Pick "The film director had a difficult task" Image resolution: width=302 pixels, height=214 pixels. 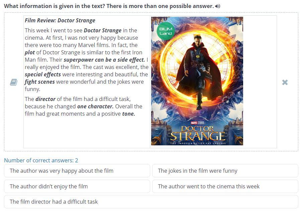pos(151,202)
